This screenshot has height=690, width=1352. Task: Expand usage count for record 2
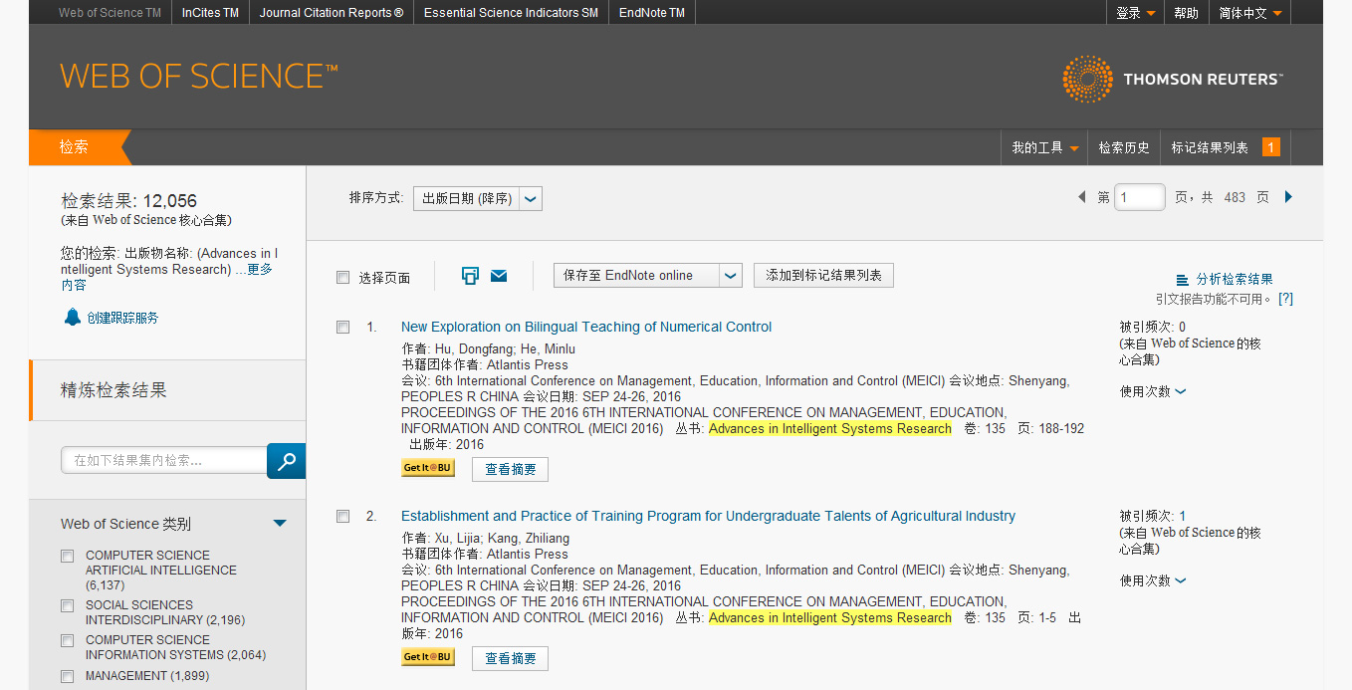[x=1153, y=580]
